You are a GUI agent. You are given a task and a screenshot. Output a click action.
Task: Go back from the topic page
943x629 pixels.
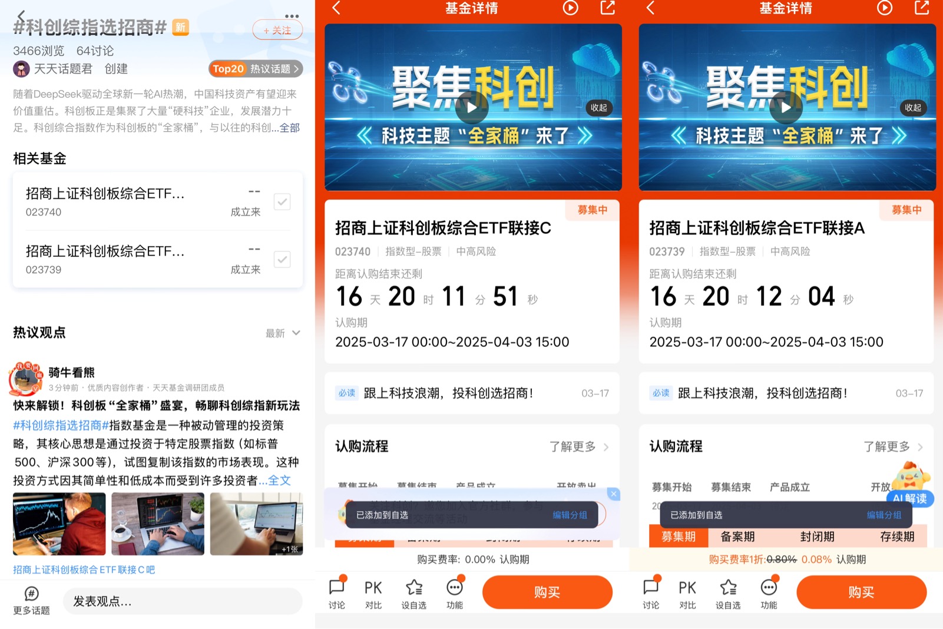[x=21, y=16]
